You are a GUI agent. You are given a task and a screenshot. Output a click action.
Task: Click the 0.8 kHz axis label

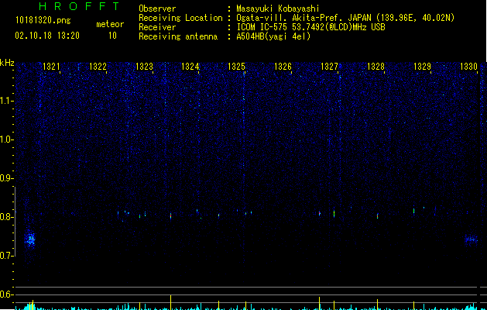pos(6,217)
